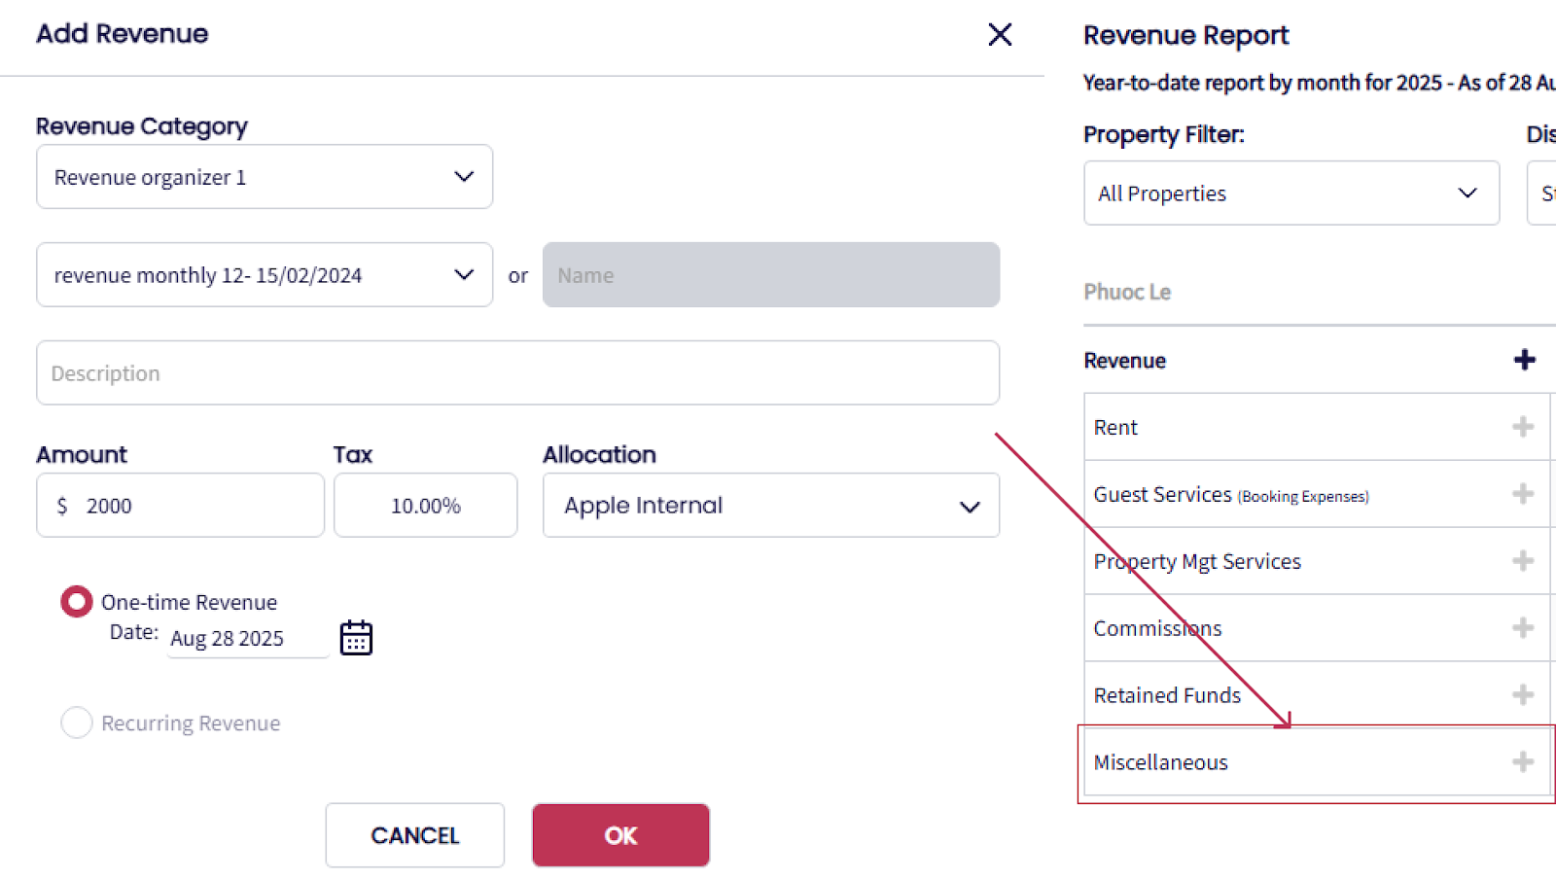
Task: Click the Miscellaneous row plus icon
Action: click(1523, 762)
